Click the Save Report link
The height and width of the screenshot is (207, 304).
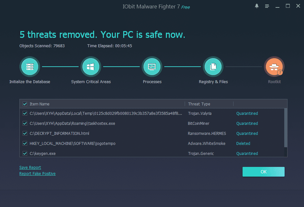[30, 168]
